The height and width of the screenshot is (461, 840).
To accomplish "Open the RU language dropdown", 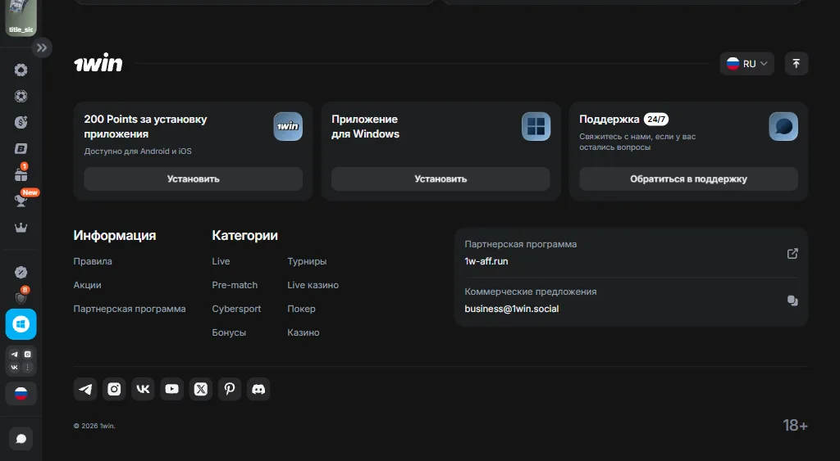I will pos(746,64).
